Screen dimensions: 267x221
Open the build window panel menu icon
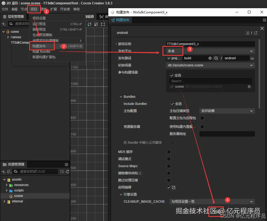pos(264,20)
